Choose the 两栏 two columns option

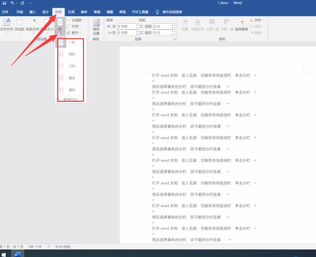pyautogui.click(x=70, y=54)
